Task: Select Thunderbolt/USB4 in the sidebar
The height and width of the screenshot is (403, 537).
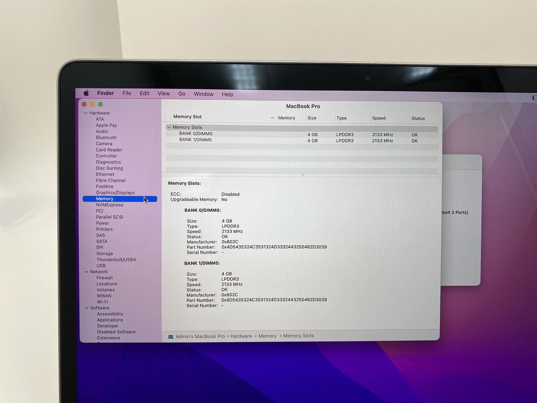Action: pyautogui.click(x=116, y=260)
